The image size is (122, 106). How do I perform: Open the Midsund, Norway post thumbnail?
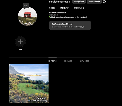point(29,84)
